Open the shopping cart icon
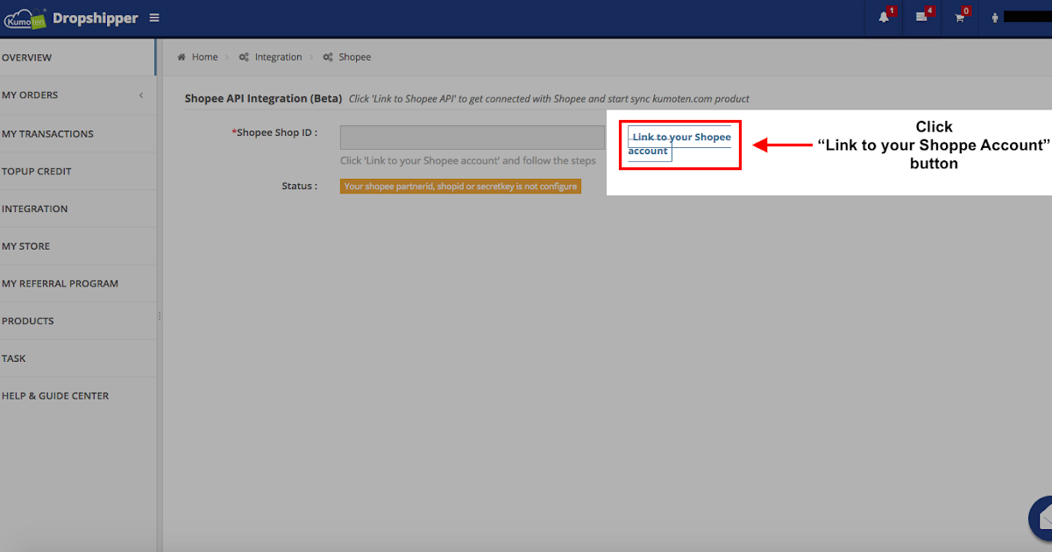Image resolution: width=1052 pixels, height=552 pixels. 959,18
